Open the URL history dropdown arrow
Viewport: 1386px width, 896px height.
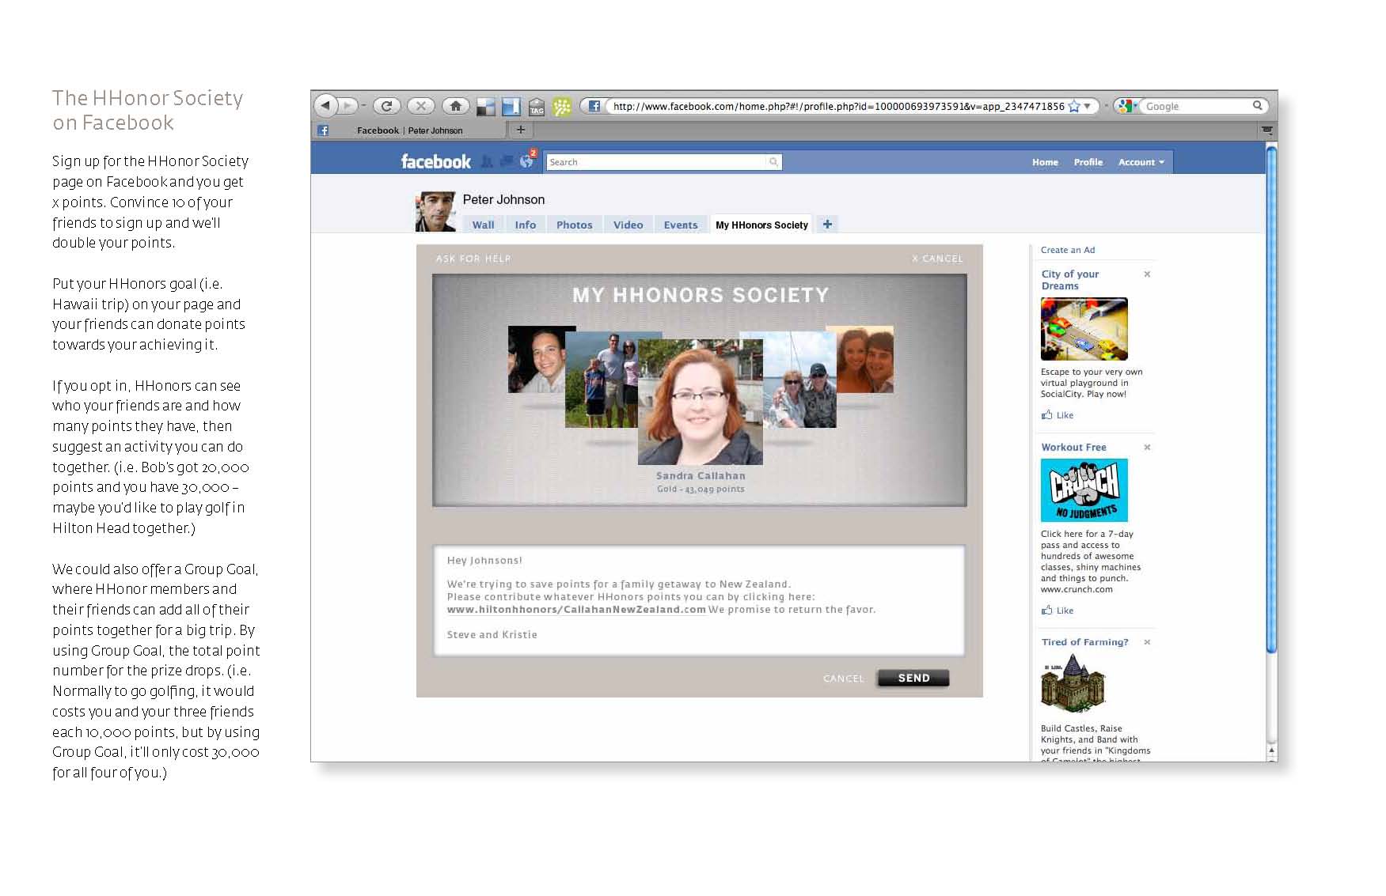(1088, 106)
